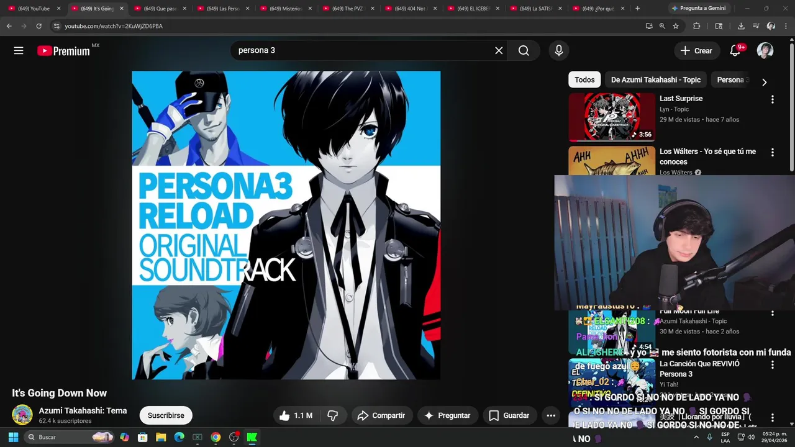
Task: Select the Todos filter chip
Action: 584,79
